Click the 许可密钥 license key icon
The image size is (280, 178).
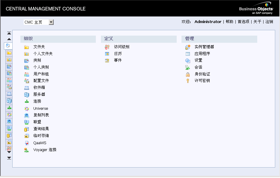tap(188, 81)
